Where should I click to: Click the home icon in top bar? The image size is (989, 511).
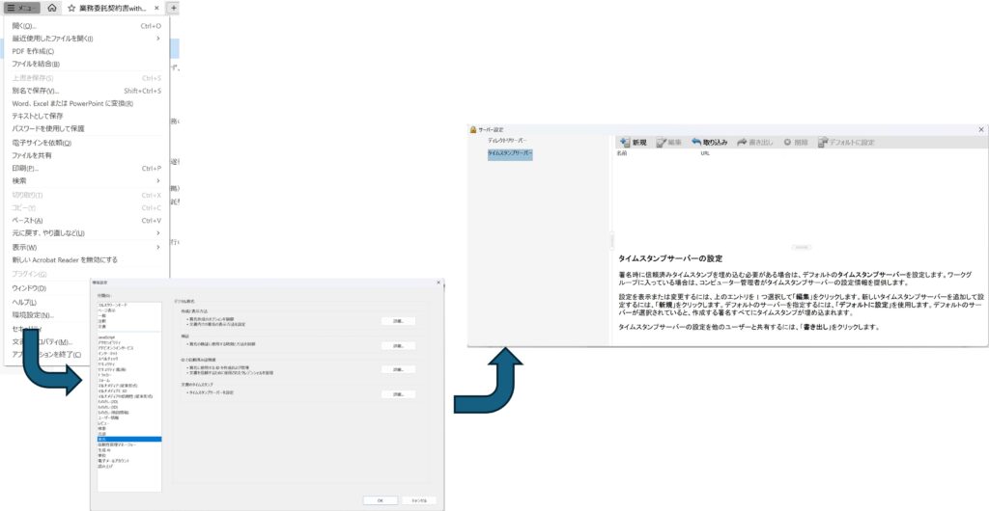click(x=51, y=8)
